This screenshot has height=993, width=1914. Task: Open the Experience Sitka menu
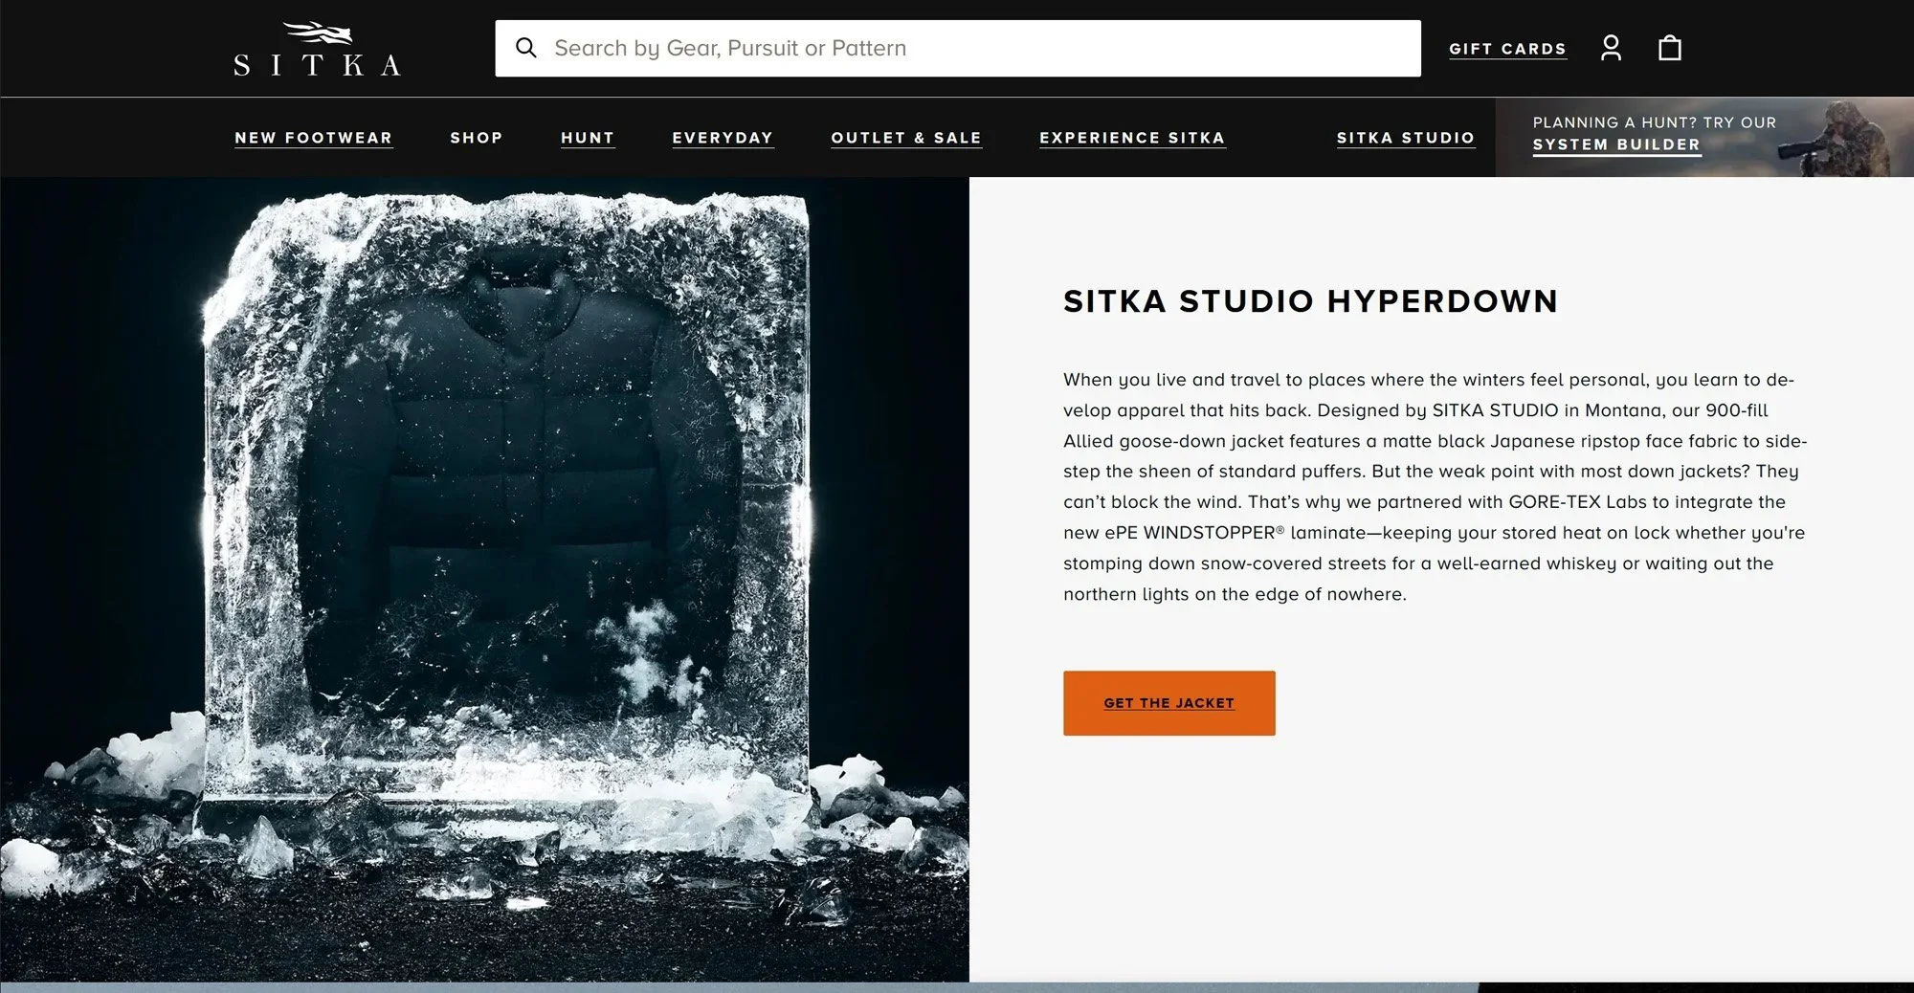tap(1132, 138)
